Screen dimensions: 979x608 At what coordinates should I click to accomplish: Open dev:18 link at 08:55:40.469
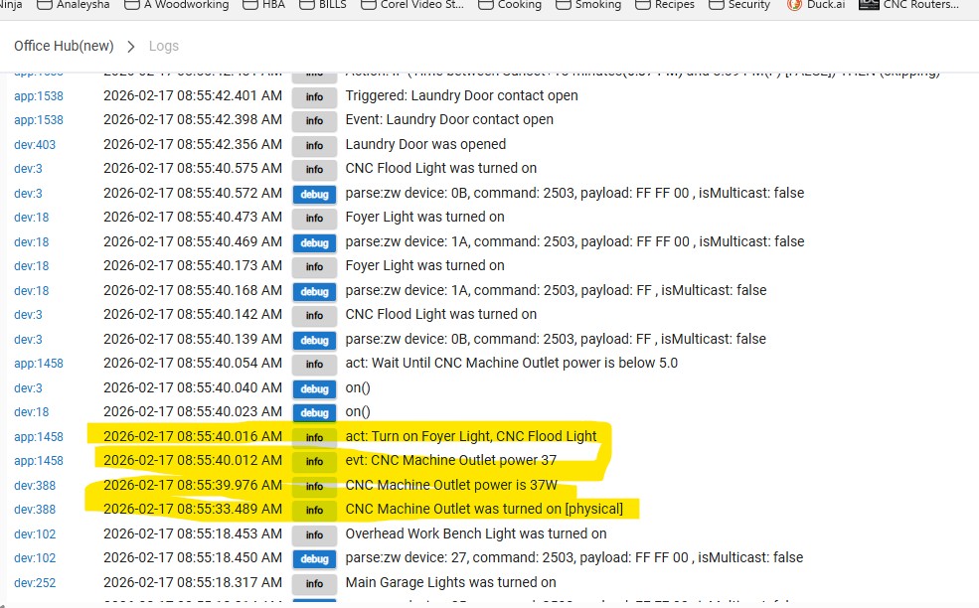pyautogui.click(x=31, y=242)
